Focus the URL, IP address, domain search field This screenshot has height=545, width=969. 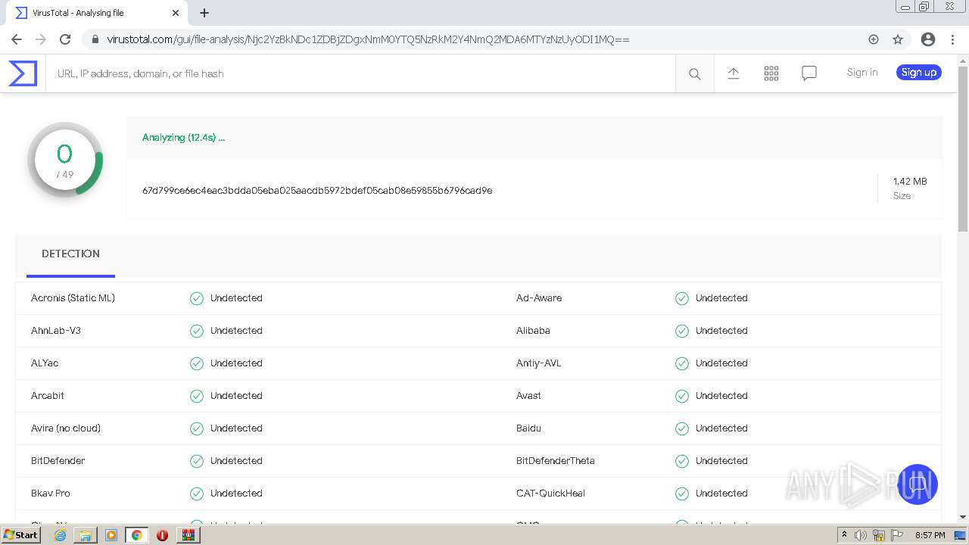tap(360, 73)
